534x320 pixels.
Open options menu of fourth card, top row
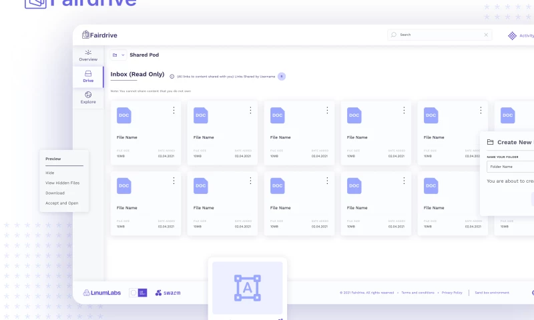[x=404, y=110]
